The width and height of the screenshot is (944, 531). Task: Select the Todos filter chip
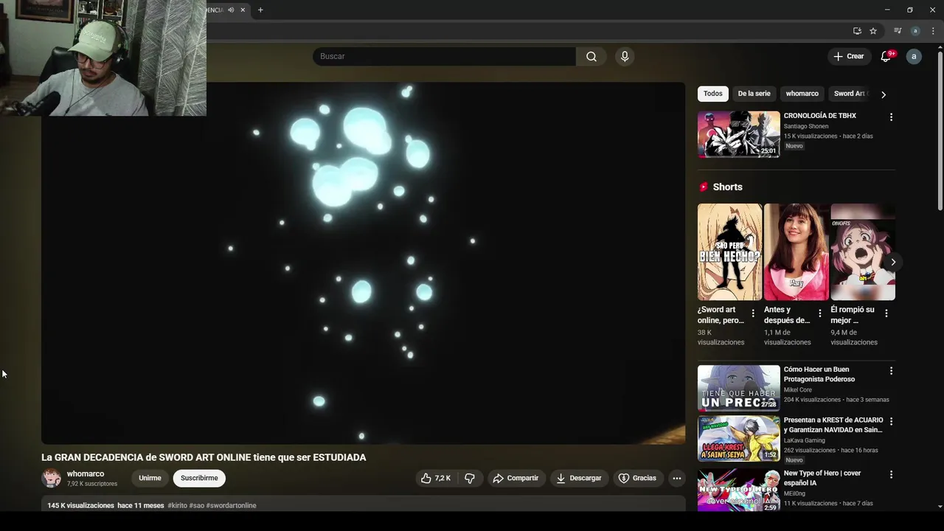[x=712, y=94]
